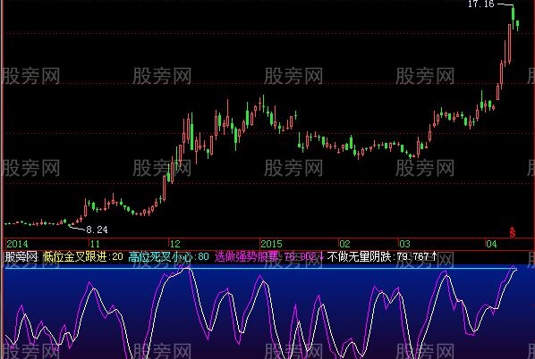This screenshot has width=535, height=359.
Task: Select the 03 month axis label
Action: [404, 244]
